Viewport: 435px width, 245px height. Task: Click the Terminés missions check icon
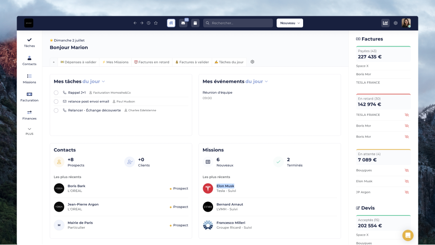point(278,162)
